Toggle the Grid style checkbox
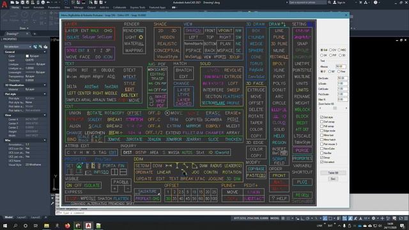This screenshot has height=230, width=409. point(322,118)
